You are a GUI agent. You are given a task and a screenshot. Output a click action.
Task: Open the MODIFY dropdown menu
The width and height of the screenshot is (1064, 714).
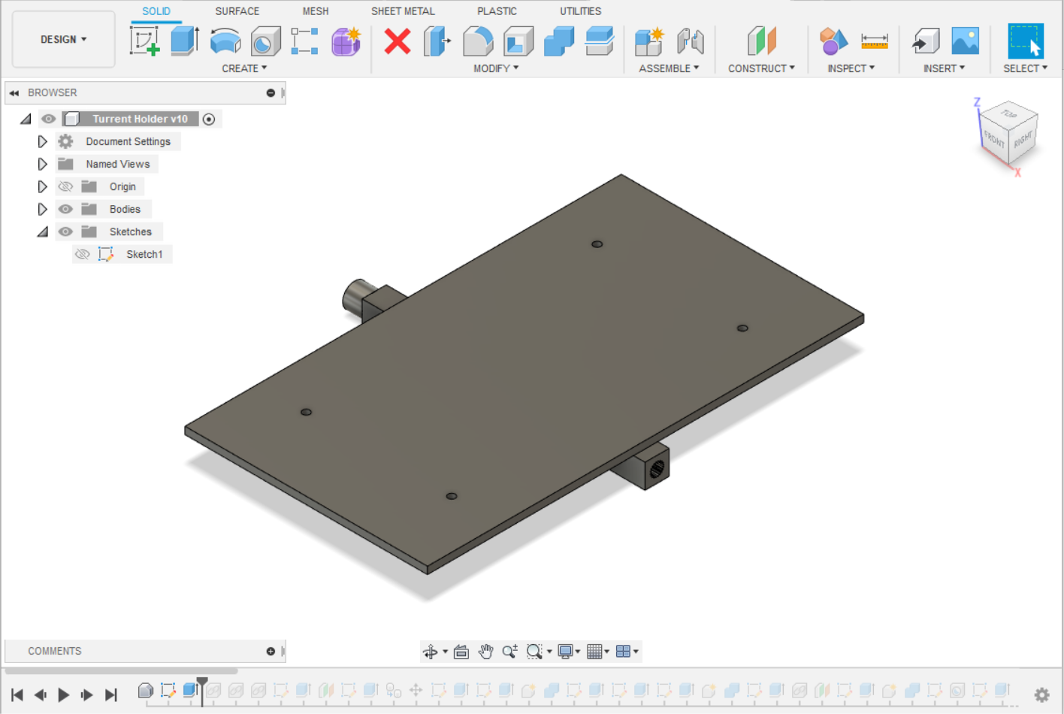tap(496, 68)
